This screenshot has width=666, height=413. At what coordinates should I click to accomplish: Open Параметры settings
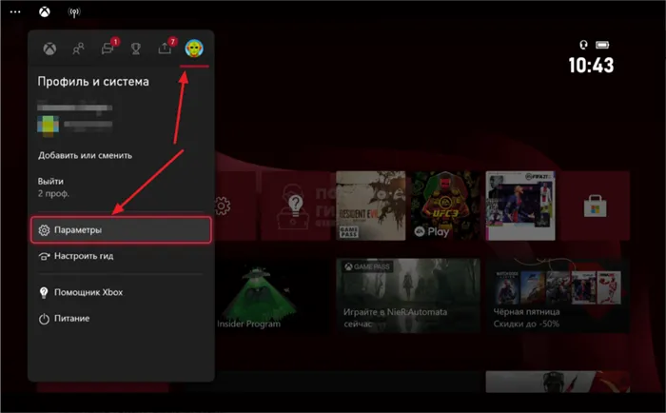pos(121,230)
